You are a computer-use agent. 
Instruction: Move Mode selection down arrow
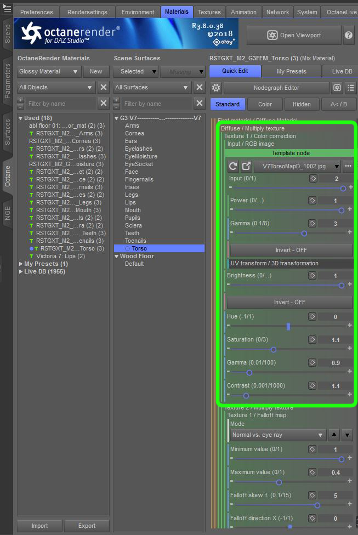(347, 435)
